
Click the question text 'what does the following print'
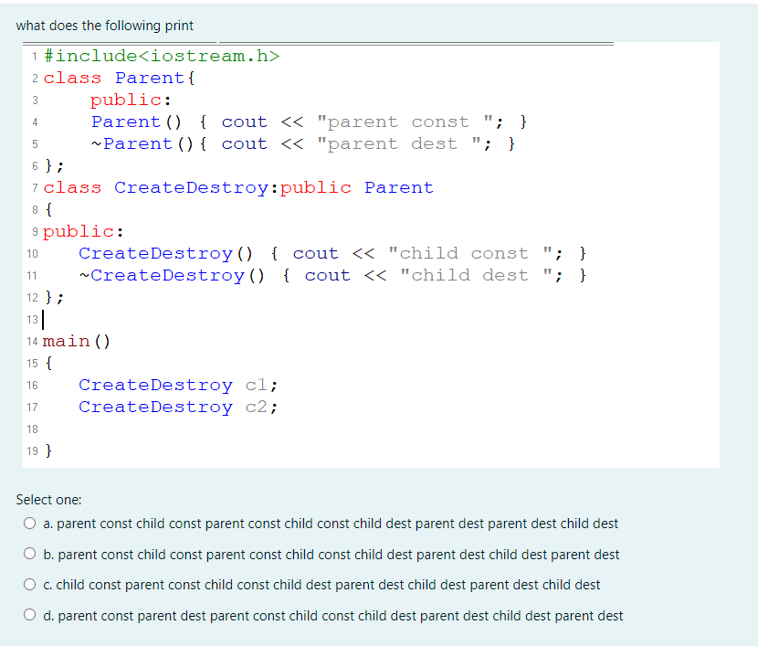(104, 26)
